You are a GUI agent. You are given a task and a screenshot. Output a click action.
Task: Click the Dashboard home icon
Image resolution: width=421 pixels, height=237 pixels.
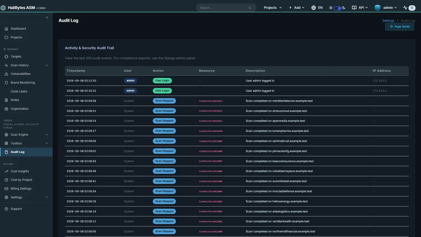coord(6,29)
